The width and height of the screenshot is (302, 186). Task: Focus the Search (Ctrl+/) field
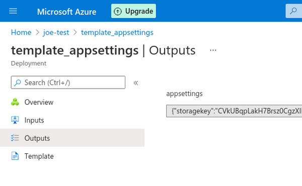click(68, 82)
